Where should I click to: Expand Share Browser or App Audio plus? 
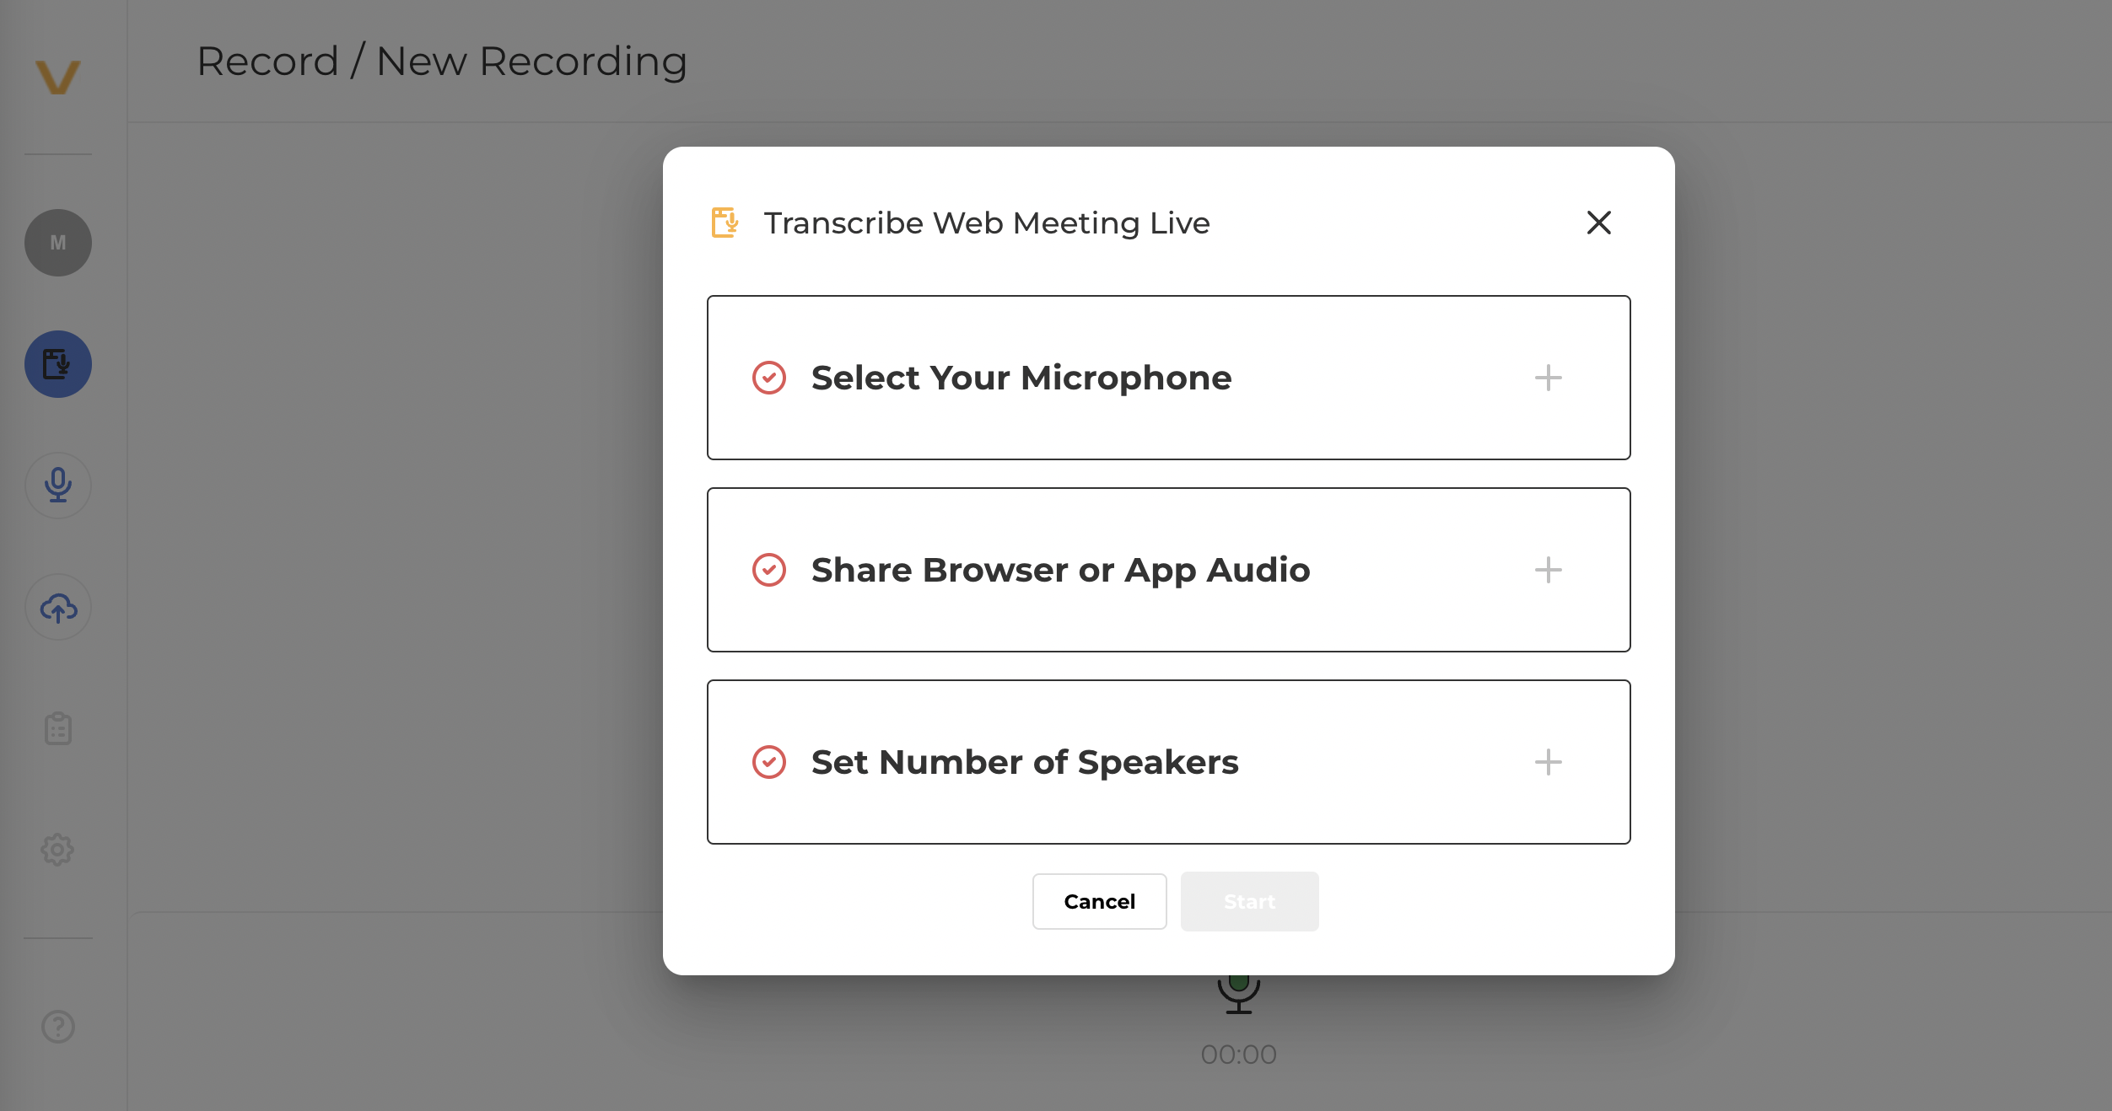(1548, 570)
